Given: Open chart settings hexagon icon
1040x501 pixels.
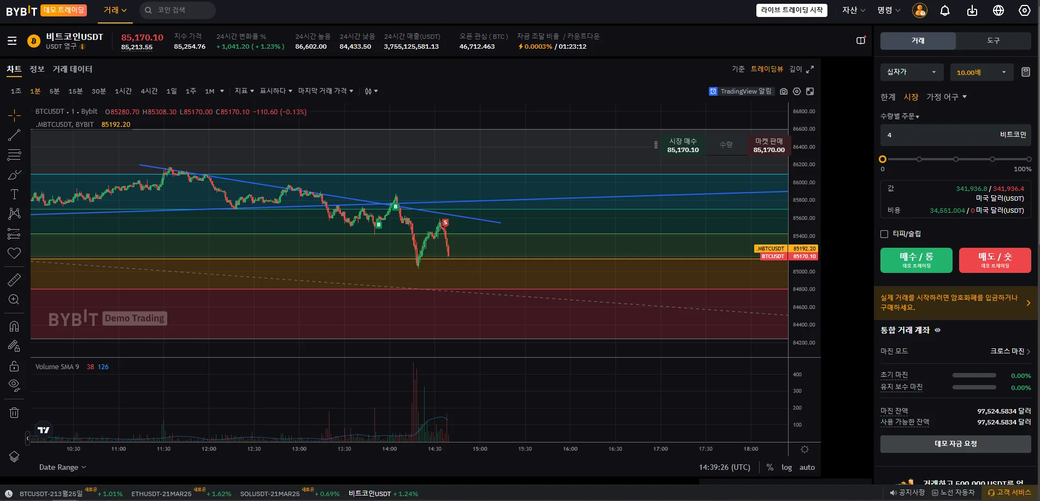Looking at the screenshot, I should click(x=797, y=91).
